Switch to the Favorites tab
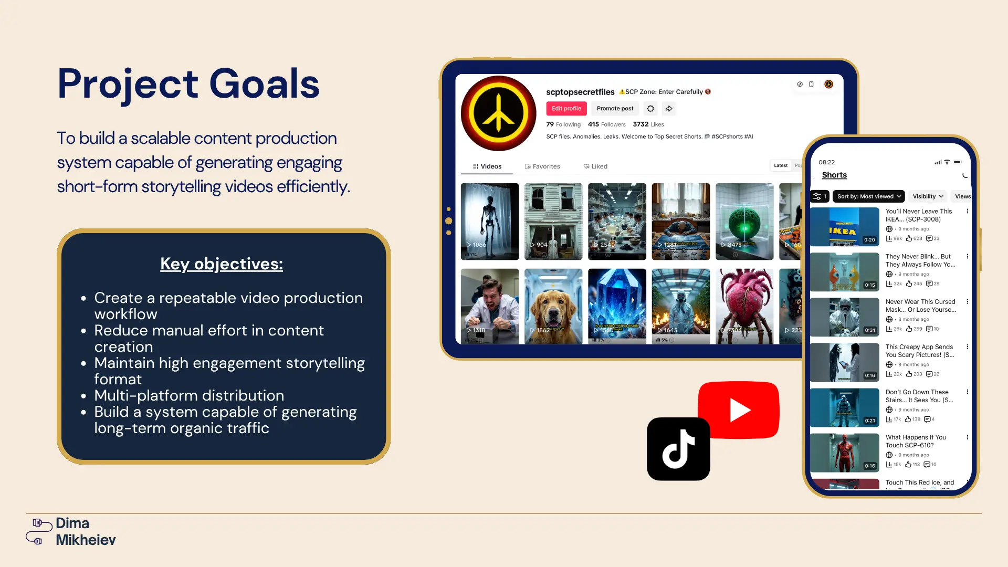This screenshot has width=1008, height=567. point(542,166)
